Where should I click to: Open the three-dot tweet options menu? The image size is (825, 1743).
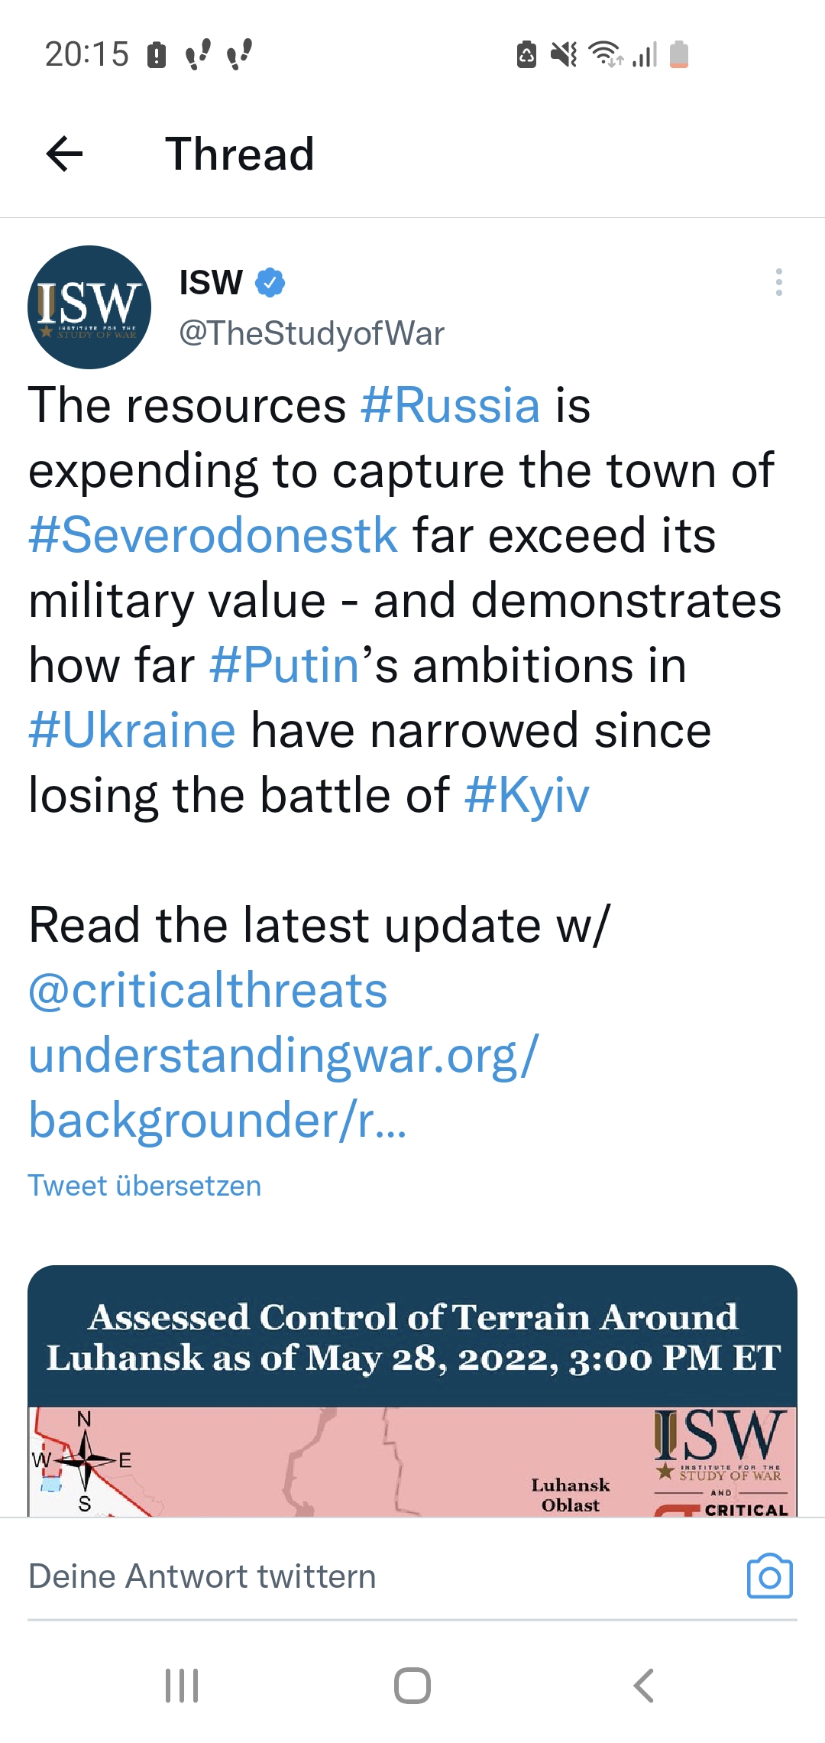(x=778, y=282)
